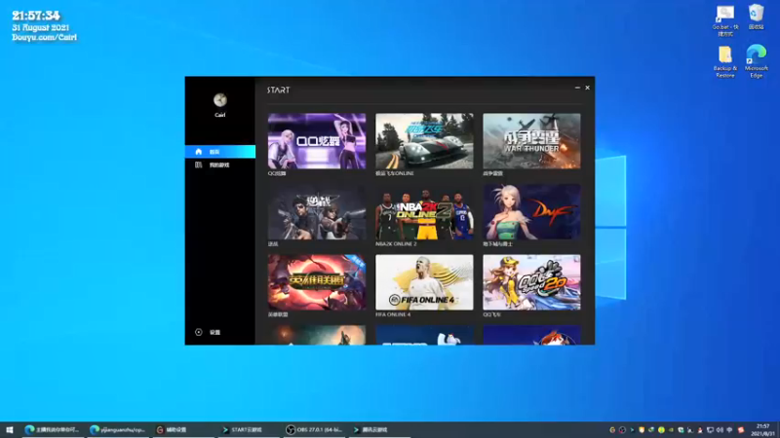The height and width of the screenshot is (438, 780).
Task: Click the input language tray indicator
Action: click(728, 430)
